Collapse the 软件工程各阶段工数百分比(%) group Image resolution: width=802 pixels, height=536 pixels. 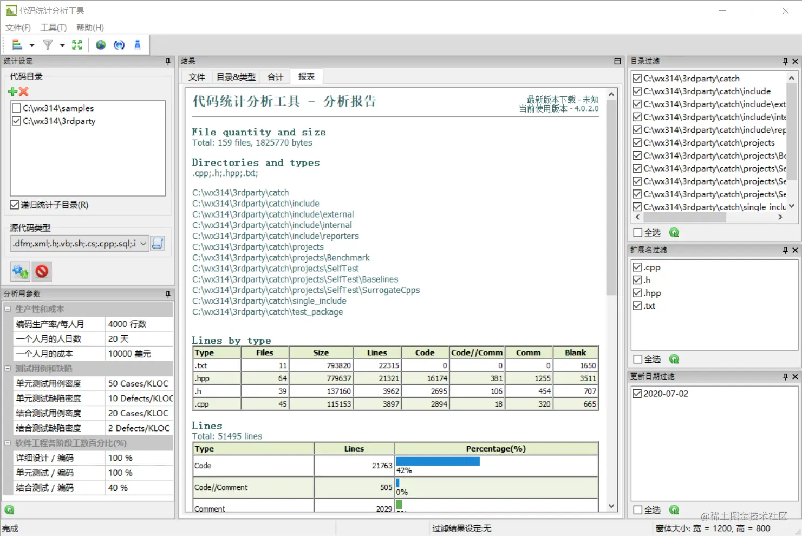pos(8,443)
